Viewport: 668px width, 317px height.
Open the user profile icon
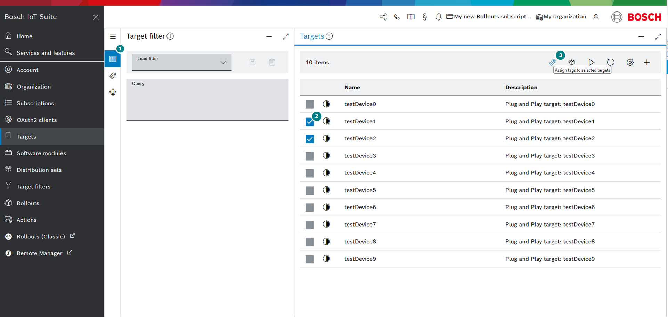click(x=596, y=17)
